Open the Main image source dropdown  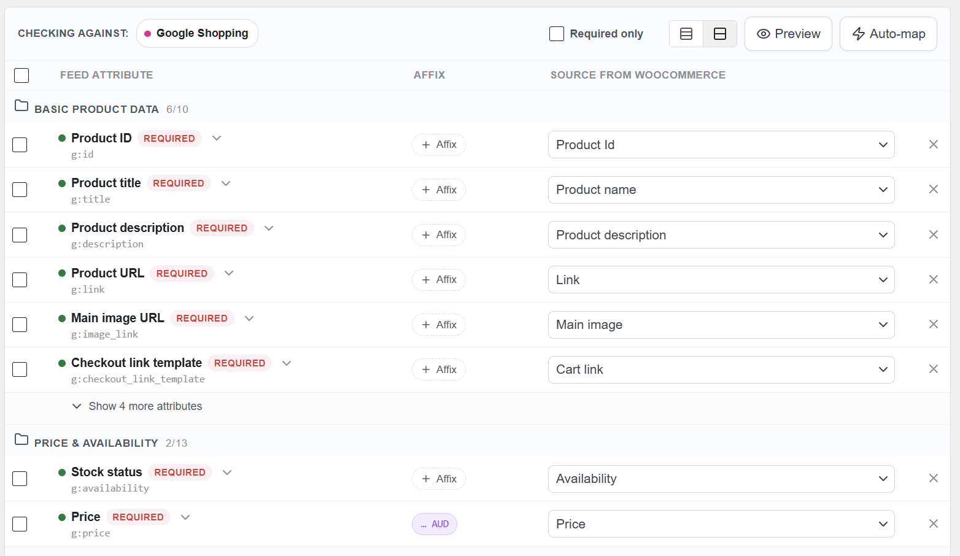[721, 325]
